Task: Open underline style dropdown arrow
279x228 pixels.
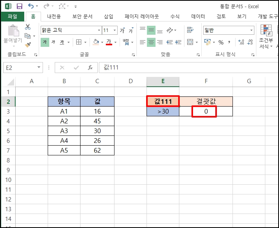Action: pyautogui.click(x=68, y=42)
